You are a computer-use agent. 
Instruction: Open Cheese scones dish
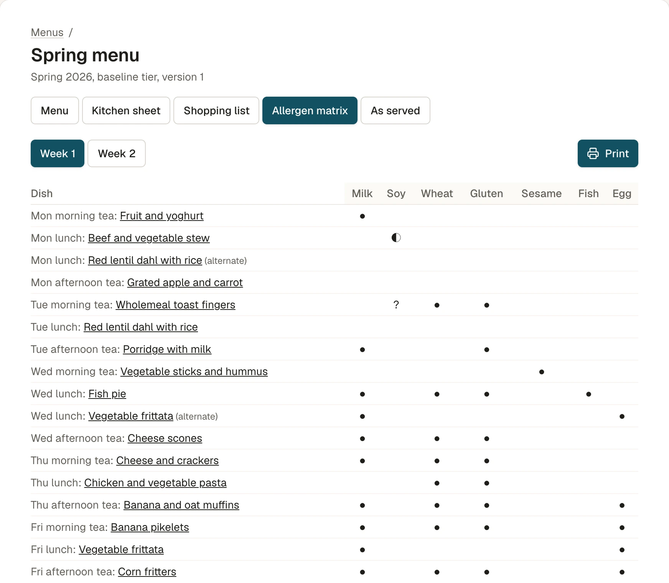(165, 438)
